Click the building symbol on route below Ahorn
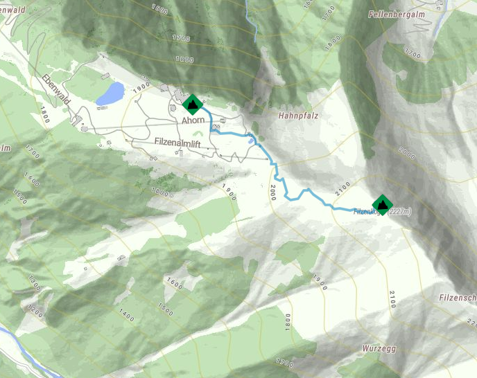The height and width of the screenshot is (378, 477). [216, 127]
